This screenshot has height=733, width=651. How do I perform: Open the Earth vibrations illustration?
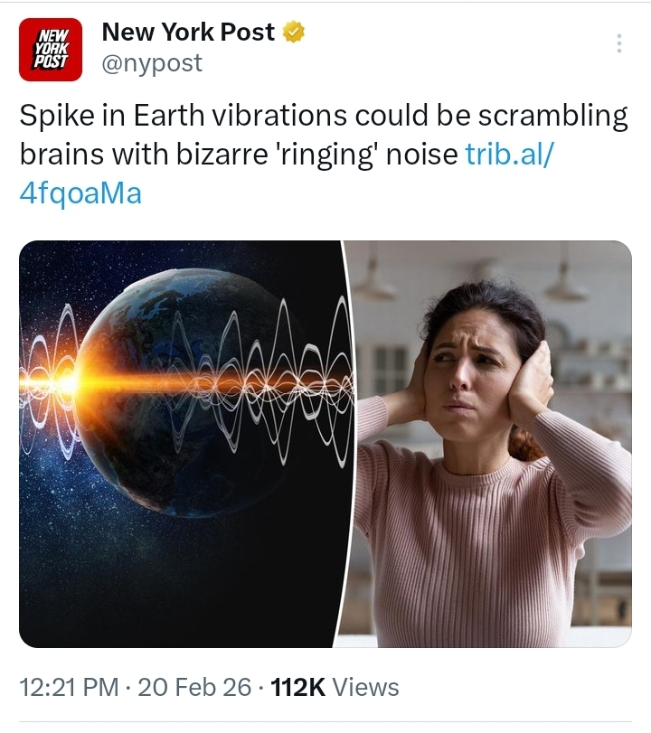pos(183,444)
